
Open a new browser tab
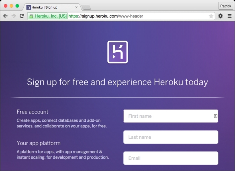click(x=86, y=7)
